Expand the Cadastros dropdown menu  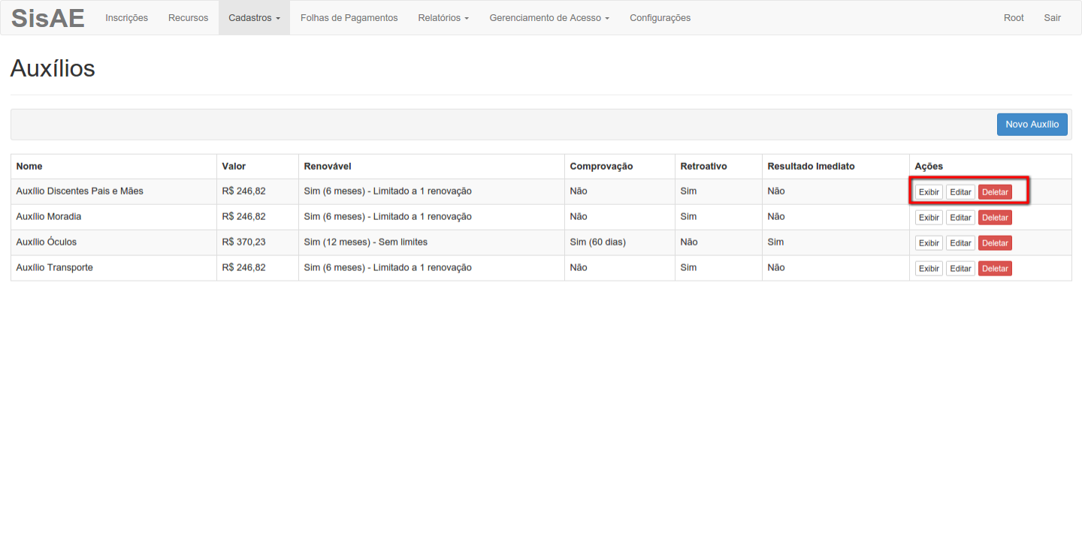pyautogui.click(x=254, y=17)
